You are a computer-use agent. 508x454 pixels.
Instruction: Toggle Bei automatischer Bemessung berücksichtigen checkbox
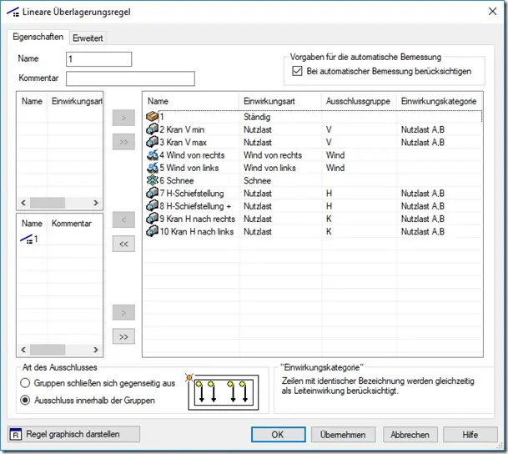(297, 71)
